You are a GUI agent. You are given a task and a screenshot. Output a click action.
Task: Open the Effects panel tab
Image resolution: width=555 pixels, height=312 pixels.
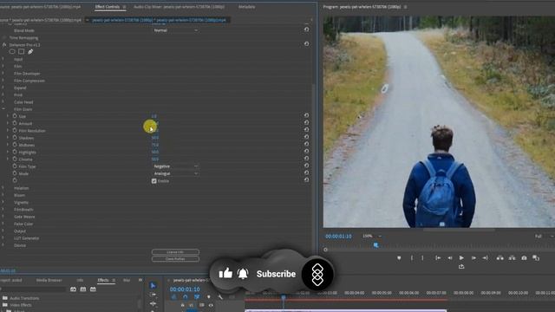103,280
